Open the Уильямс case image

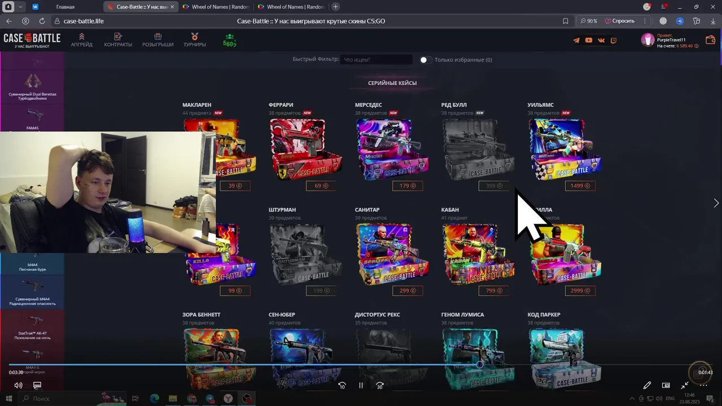(564, 149)
